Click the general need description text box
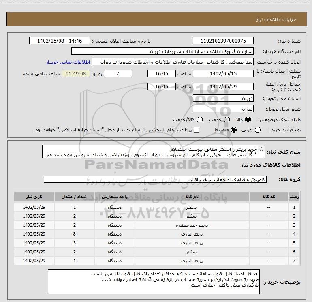Image resolution: width=312 pixels, height=302 pixels. [x=154, y=152]
